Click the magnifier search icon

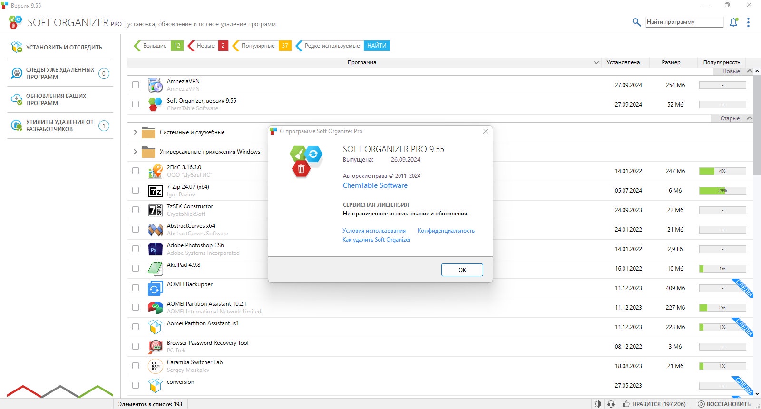(x=636, y=22)
